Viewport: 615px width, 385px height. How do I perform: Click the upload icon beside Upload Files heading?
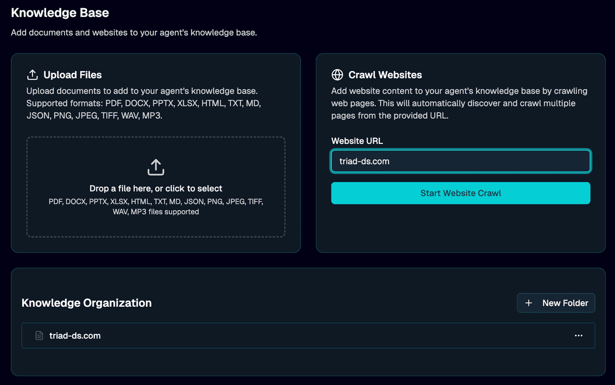(32, 75)
